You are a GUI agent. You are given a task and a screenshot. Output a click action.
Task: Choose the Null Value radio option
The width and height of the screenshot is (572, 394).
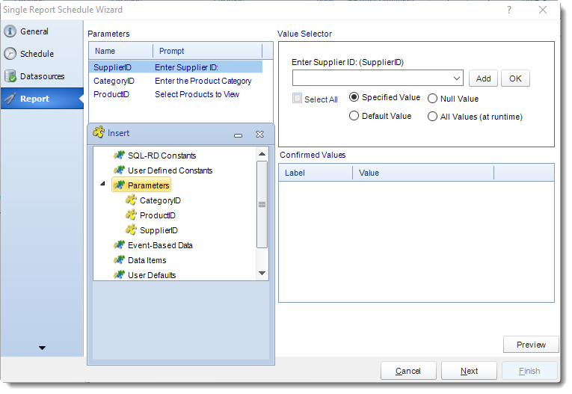click(x=432, y=99)
